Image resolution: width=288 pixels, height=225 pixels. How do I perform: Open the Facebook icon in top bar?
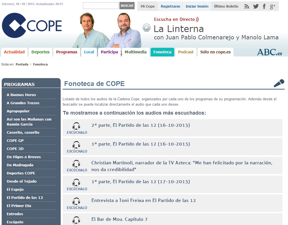tap(264, 6)
